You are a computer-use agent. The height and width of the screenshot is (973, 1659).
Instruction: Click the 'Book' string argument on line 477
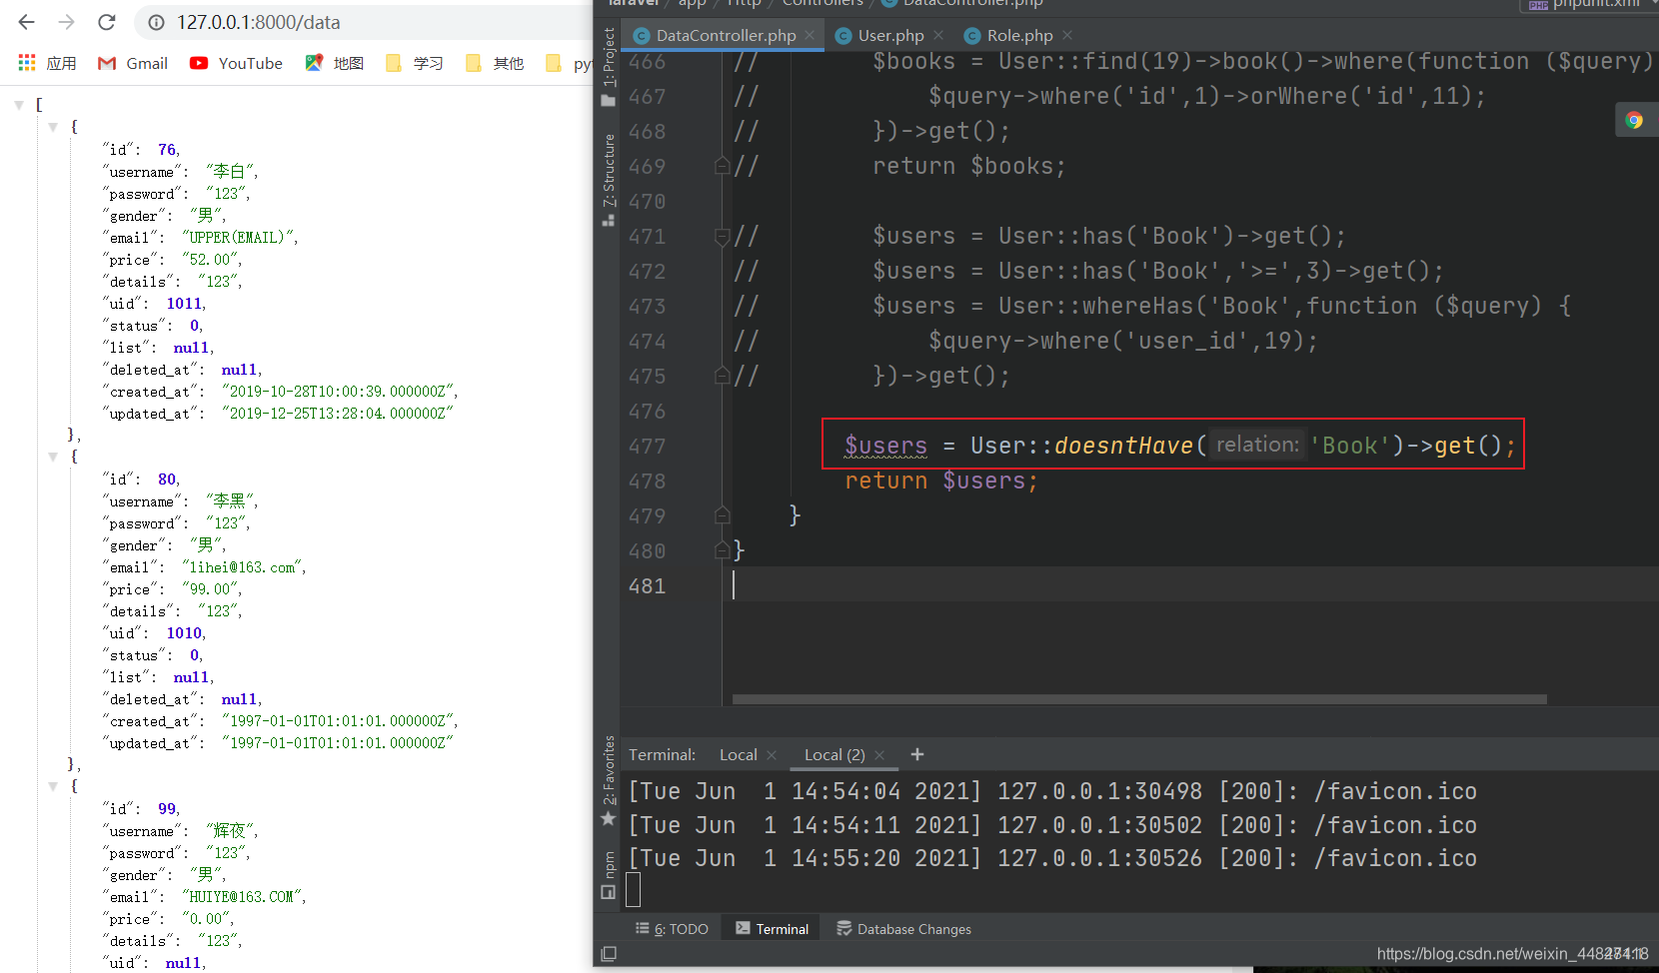[x=1349, y=446]
